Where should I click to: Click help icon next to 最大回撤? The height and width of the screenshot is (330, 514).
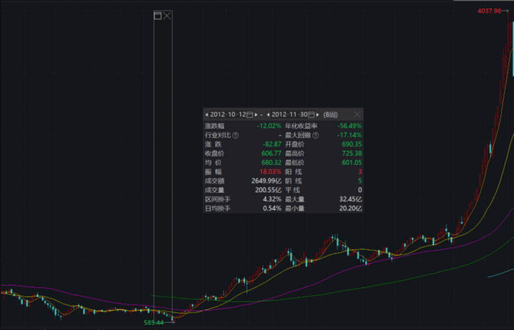point(316,135)
